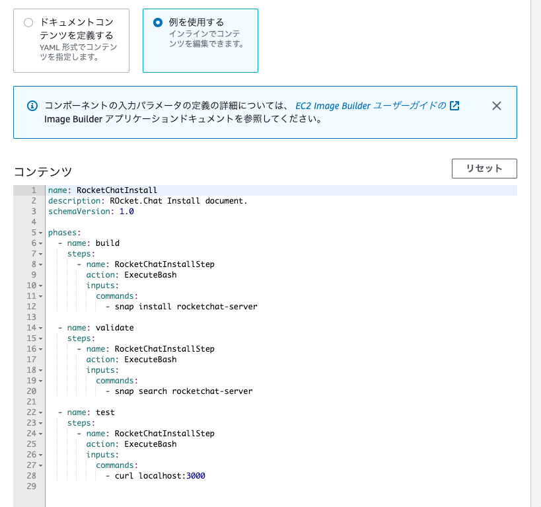Collapse the fold arrow at line 24
The image size is (541, 507).
pyautogui.click(x=41, y=434)
